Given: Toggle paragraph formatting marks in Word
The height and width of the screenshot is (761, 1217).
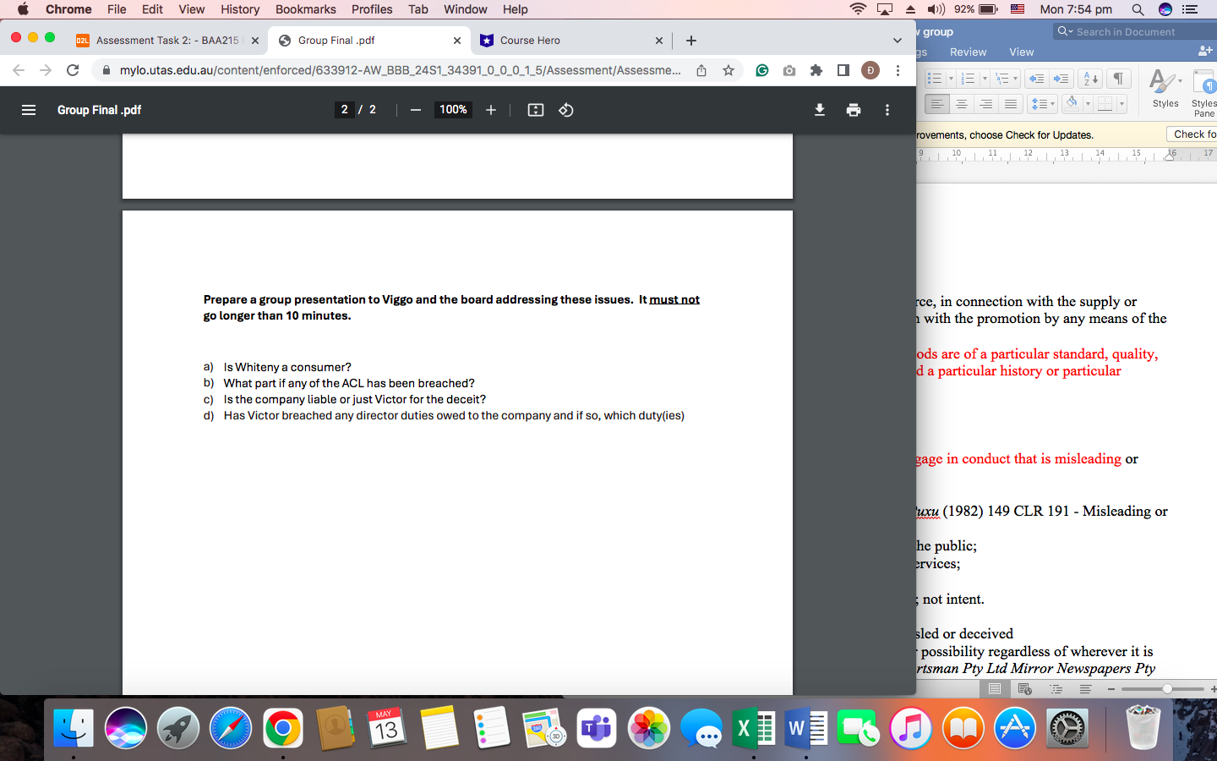Looking at the screenshot, I should point(1119,78).
